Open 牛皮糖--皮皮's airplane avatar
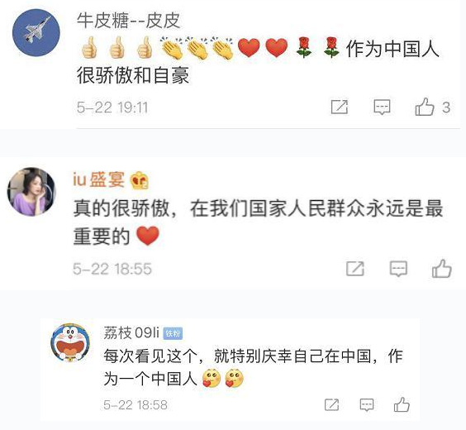466x430 pixels. [x=36, y=33]
